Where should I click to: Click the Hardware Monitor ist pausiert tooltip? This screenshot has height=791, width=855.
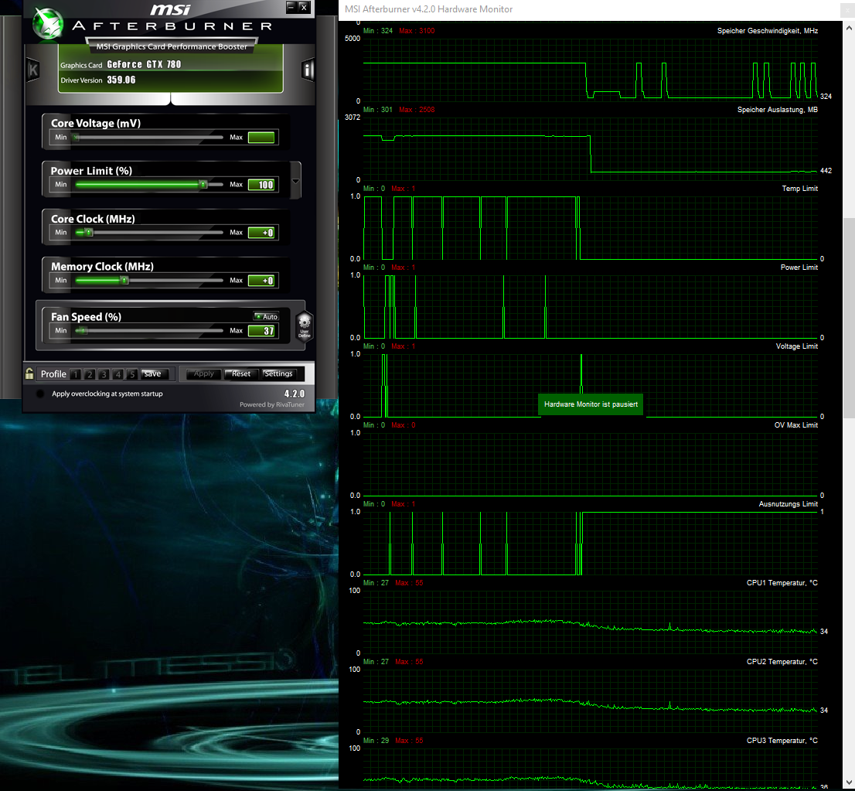591,404
